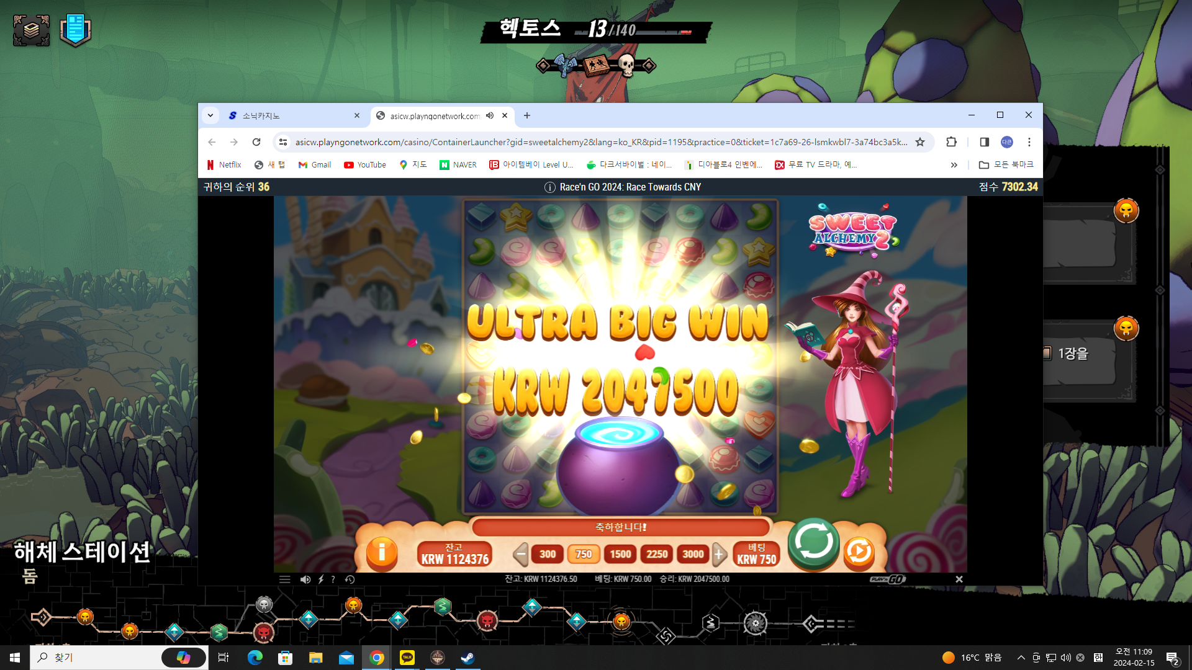1192x670 pixels.
Task: Open the Netflix bookmark
Action: tap(224, 165)
